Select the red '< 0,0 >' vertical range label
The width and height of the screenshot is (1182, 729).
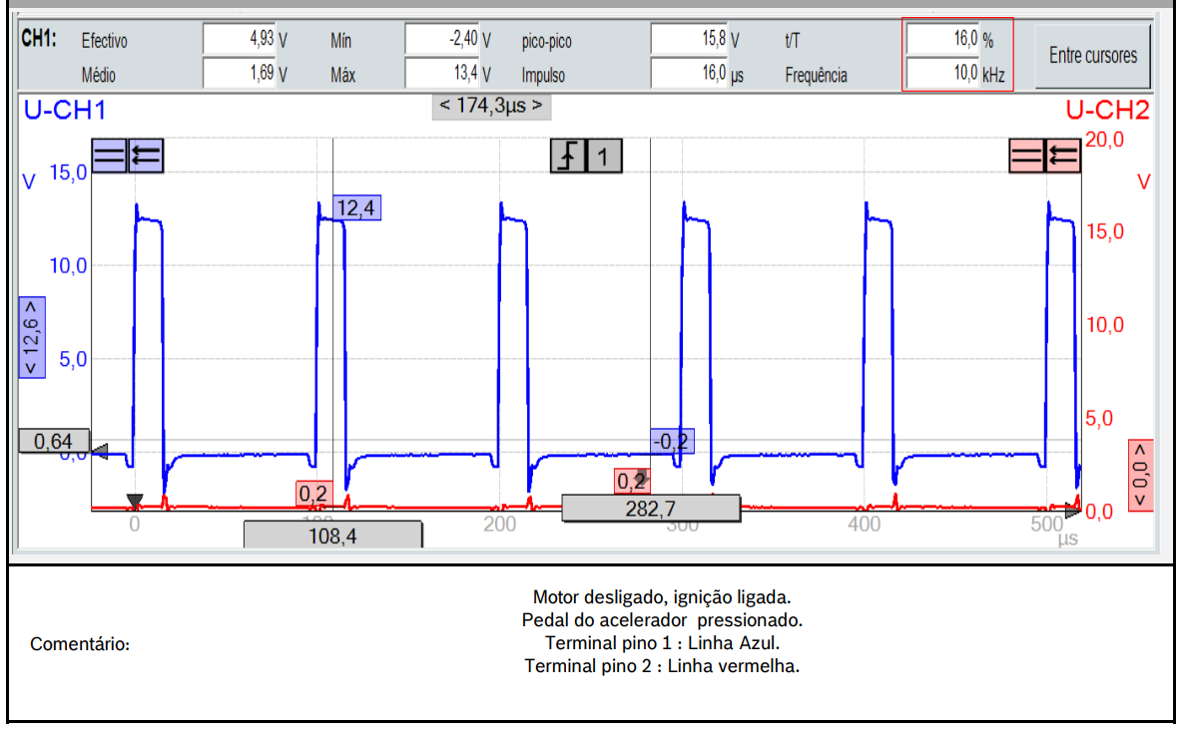point(1141,475)
